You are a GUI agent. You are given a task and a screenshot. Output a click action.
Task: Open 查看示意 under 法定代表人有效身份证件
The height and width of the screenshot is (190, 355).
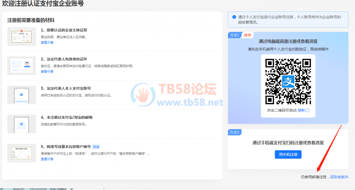coord(47,71)
